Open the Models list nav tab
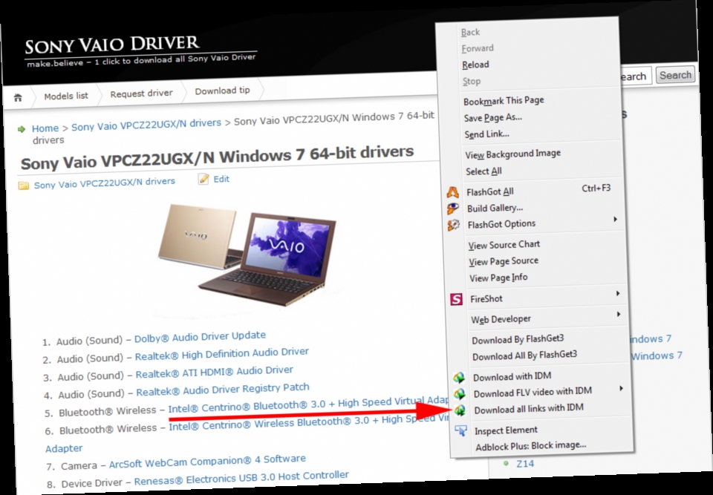 click(66, 96)
